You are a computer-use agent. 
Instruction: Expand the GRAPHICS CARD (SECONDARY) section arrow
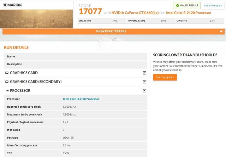click(144, 82)
